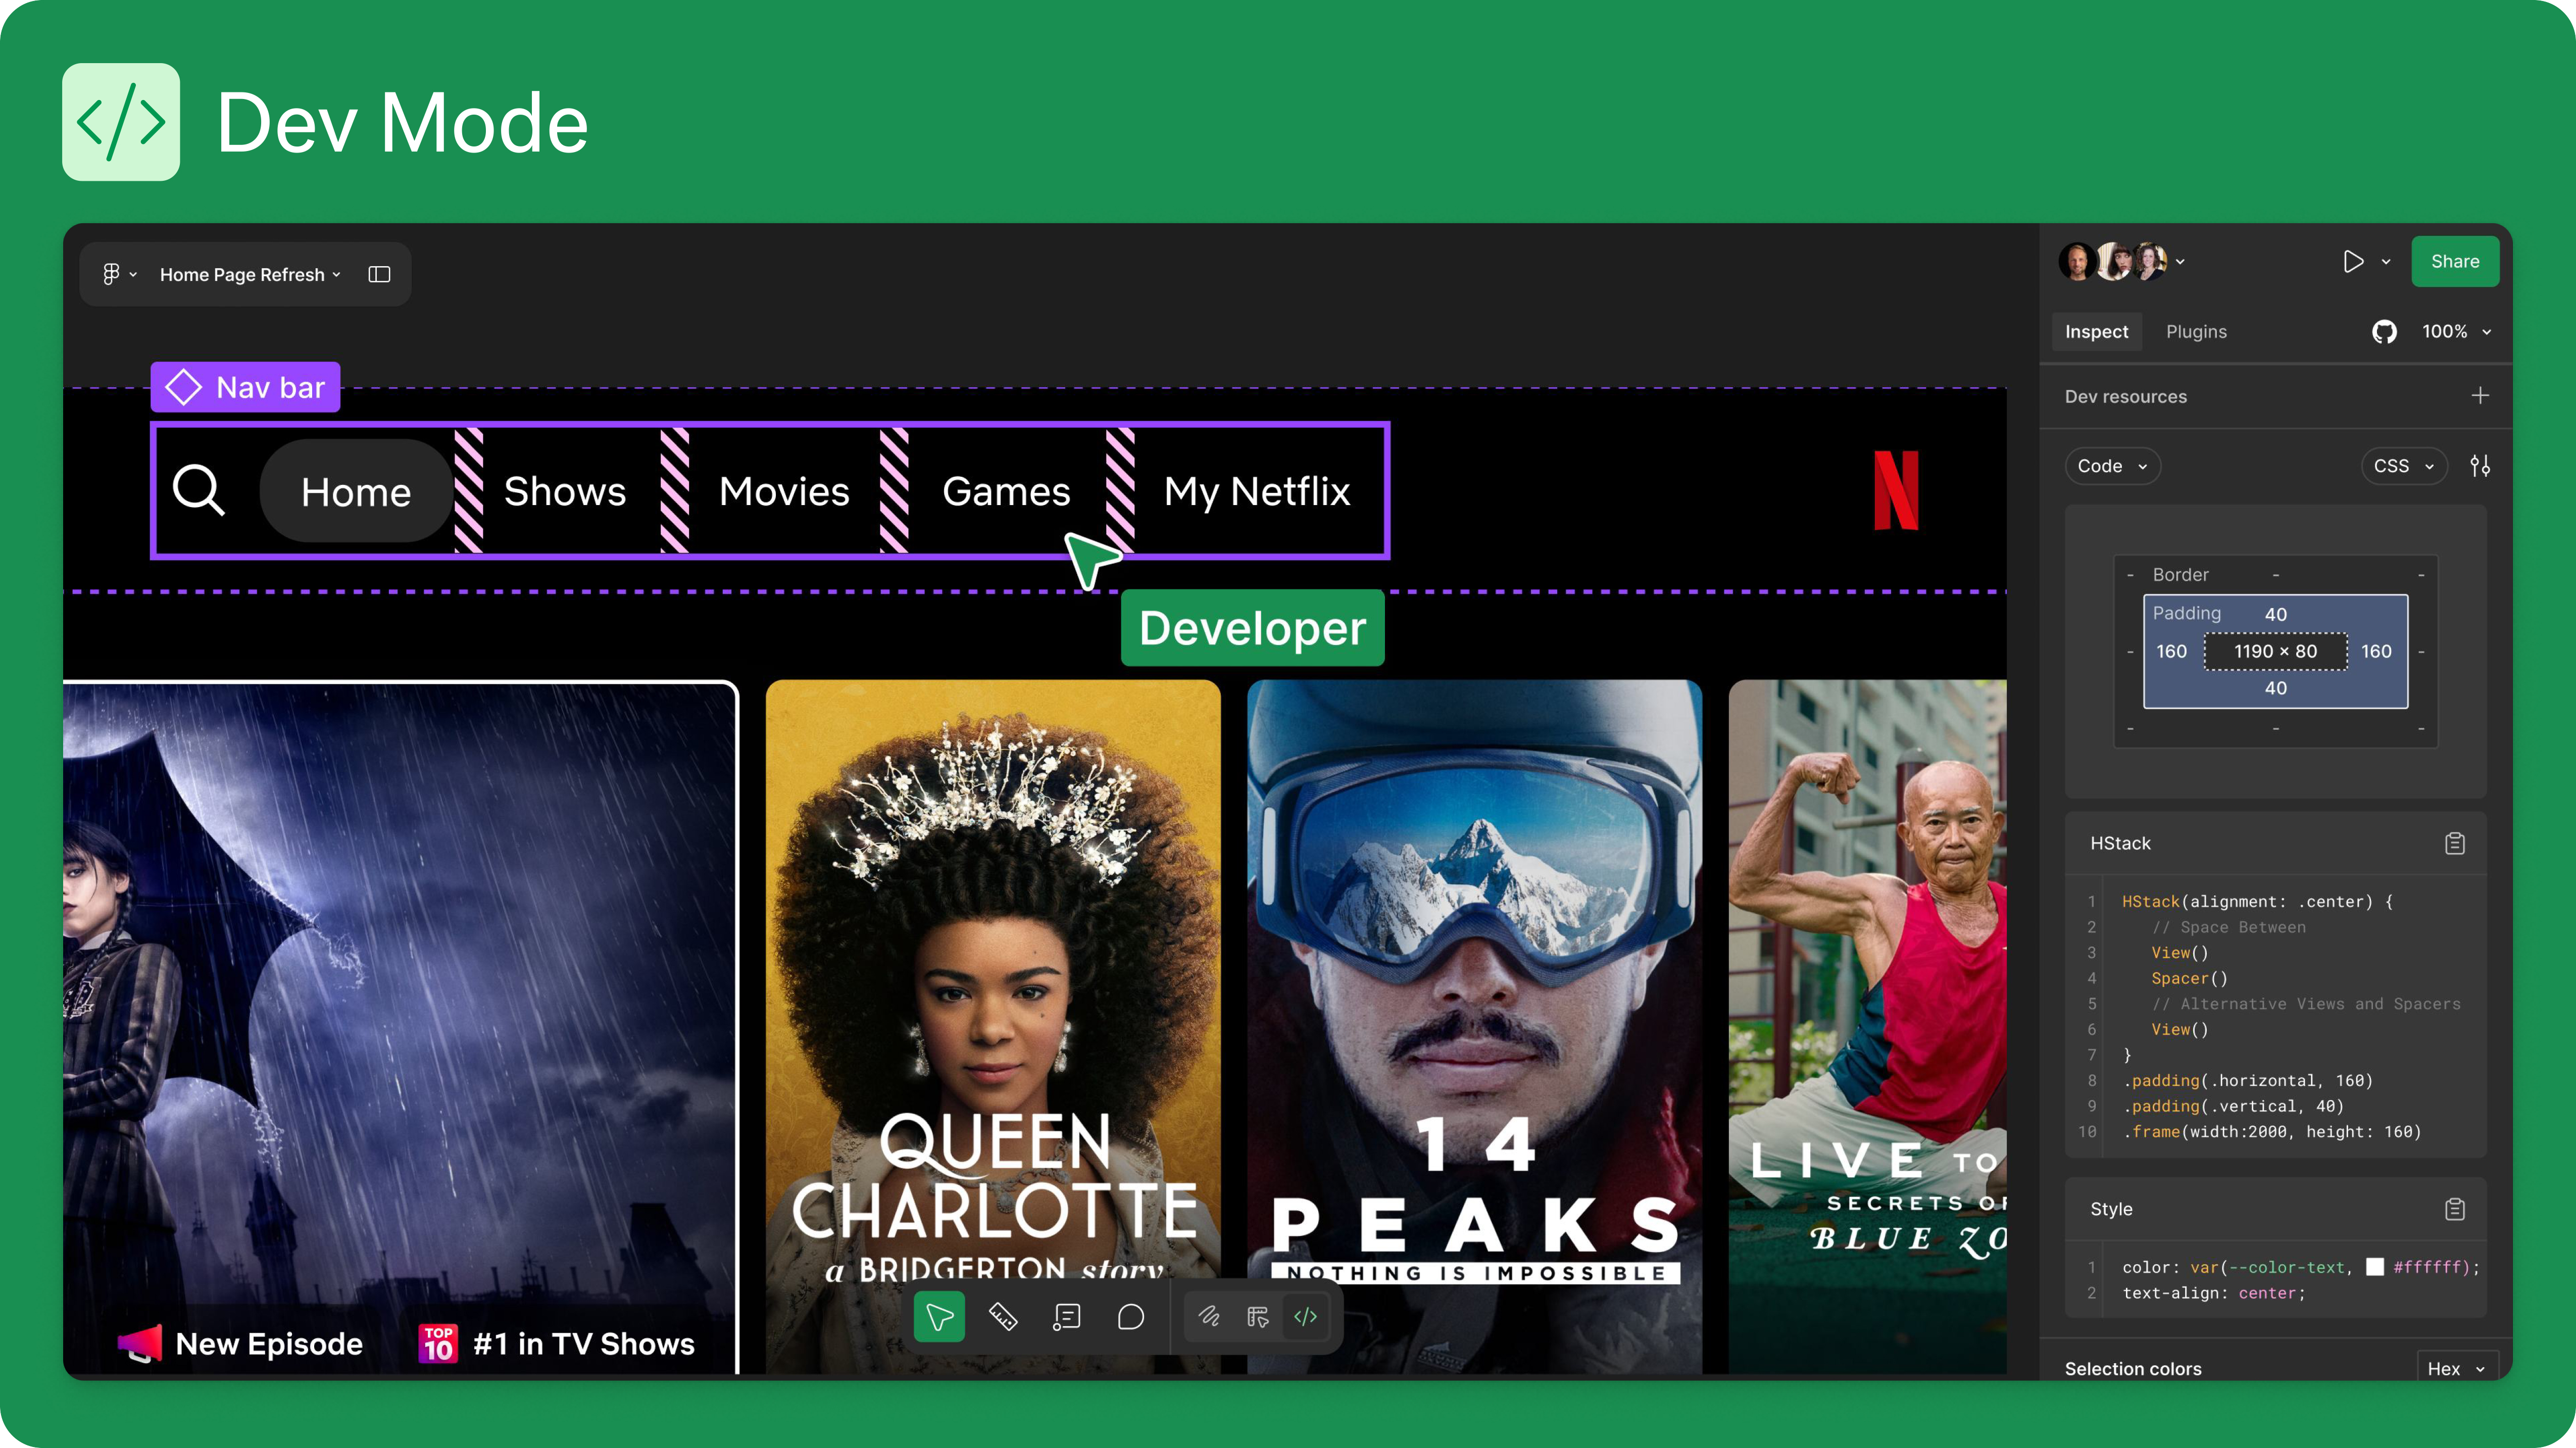Image resolution: width=2576 pixels, height=1448 pixels.
Task: Switch to Design mode in toolbar
Action: coord(1257,1317)
